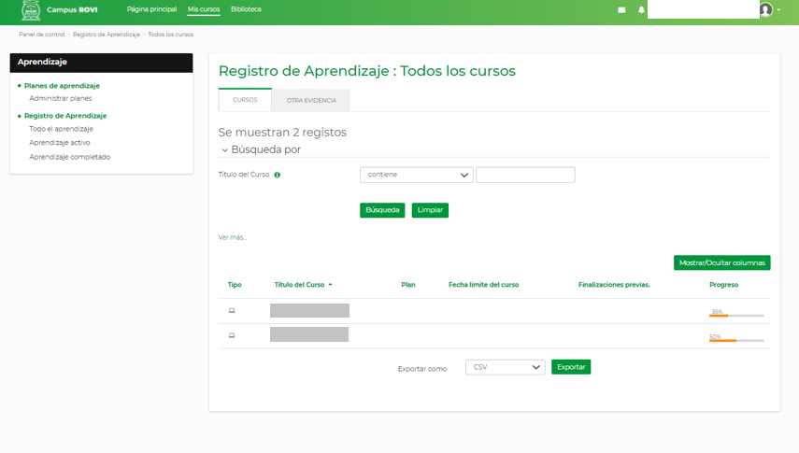Collapse the 'Búsqueda por' section
Viewport: 799px width, 453px height.
224,149
